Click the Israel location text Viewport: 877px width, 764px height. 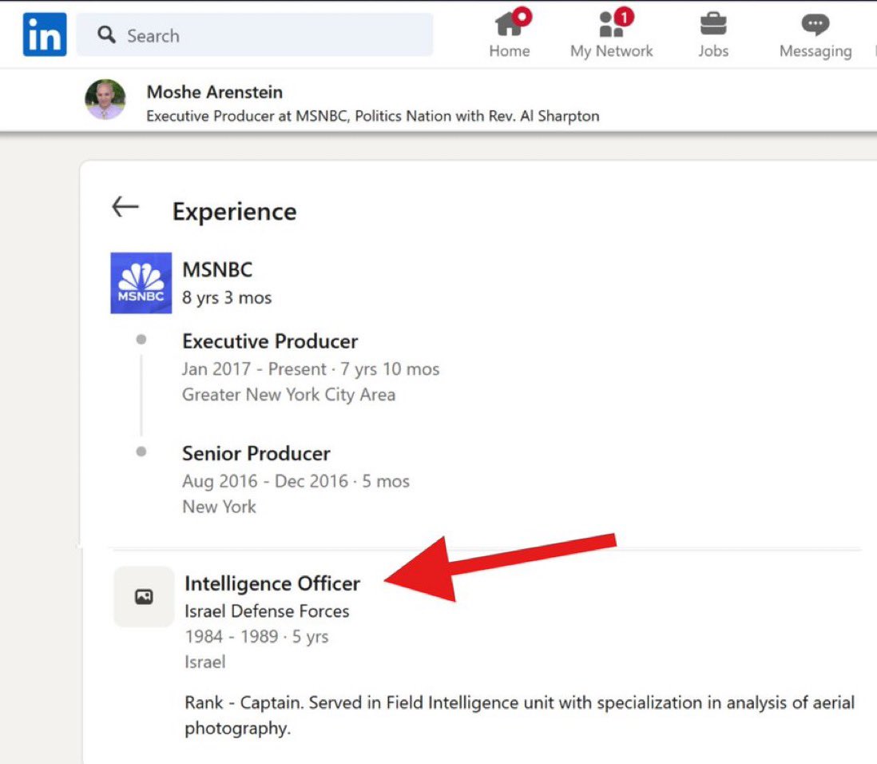[204, 663]
